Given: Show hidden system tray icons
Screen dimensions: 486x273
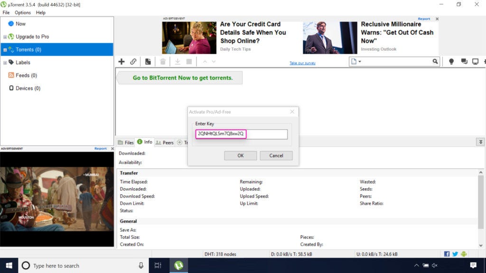Looking at the screenshot, I should 417,265.
